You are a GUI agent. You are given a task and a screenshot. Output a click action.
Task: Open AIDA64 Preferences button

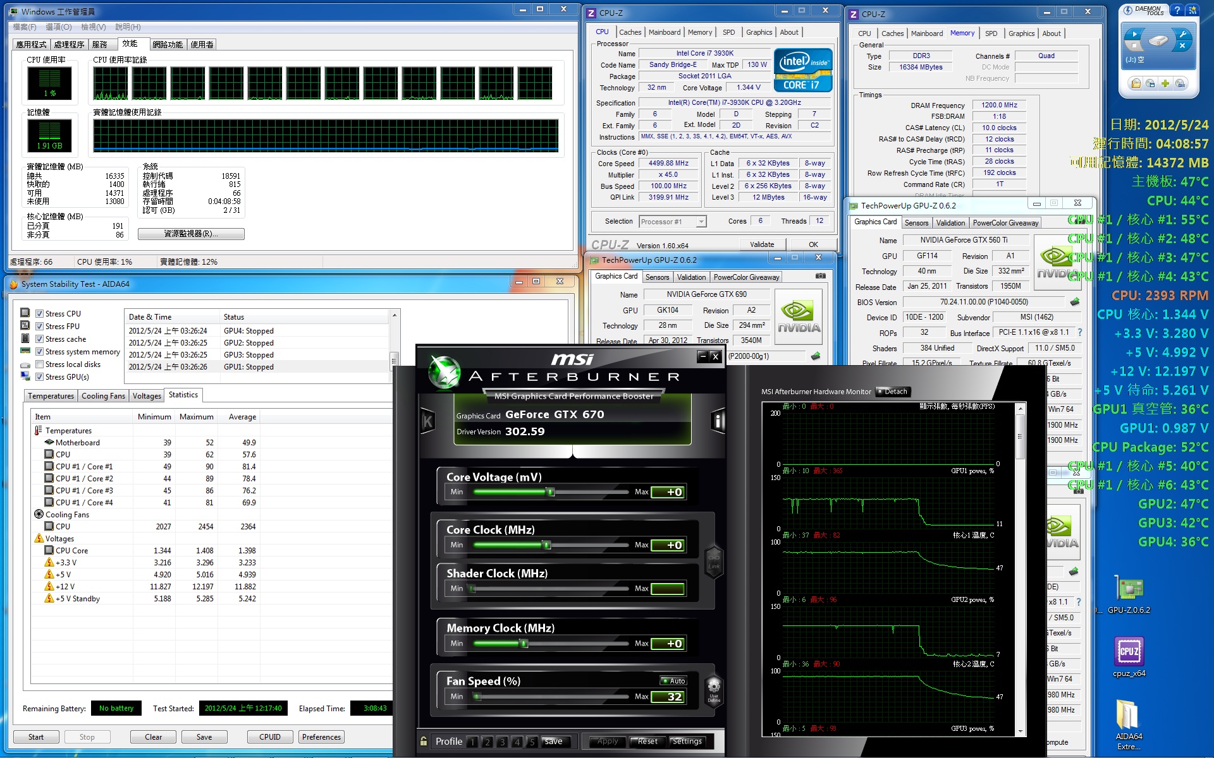tap(321, 737)
